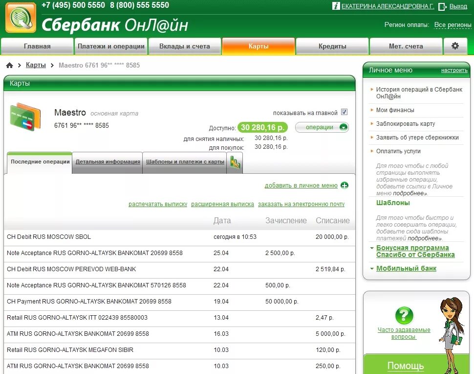Open the Главная menu tab
The image size is (474, 374).
tap(37, 46)
